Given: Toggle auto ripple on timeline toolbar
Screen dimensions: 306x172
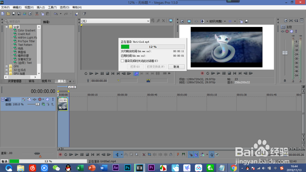Looking at the screenshot, I should pos(202,155).
